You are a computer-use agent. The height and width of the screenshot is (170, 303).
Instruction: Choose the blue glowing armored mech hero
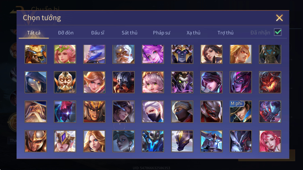coord(153,141)
